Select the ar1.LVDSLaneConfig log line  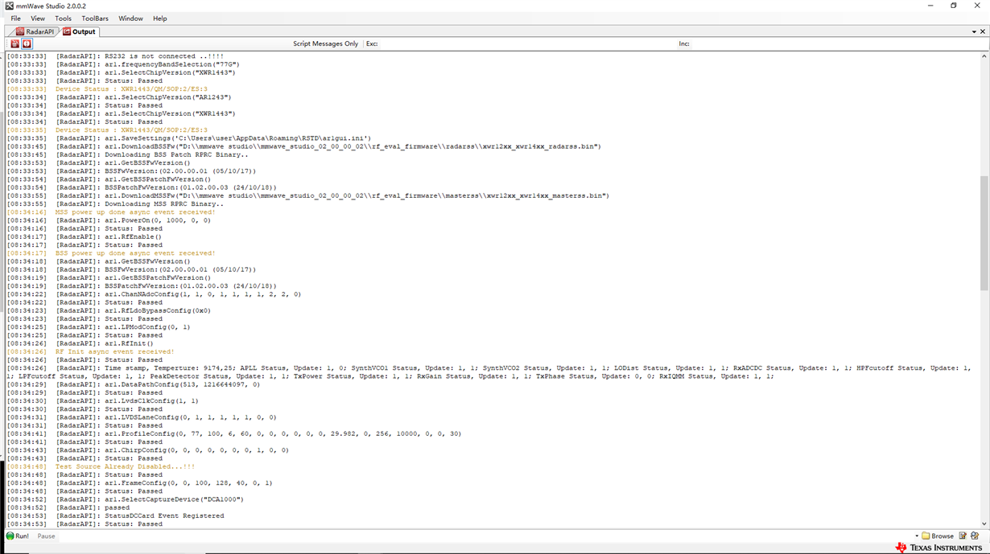[142, 417]
